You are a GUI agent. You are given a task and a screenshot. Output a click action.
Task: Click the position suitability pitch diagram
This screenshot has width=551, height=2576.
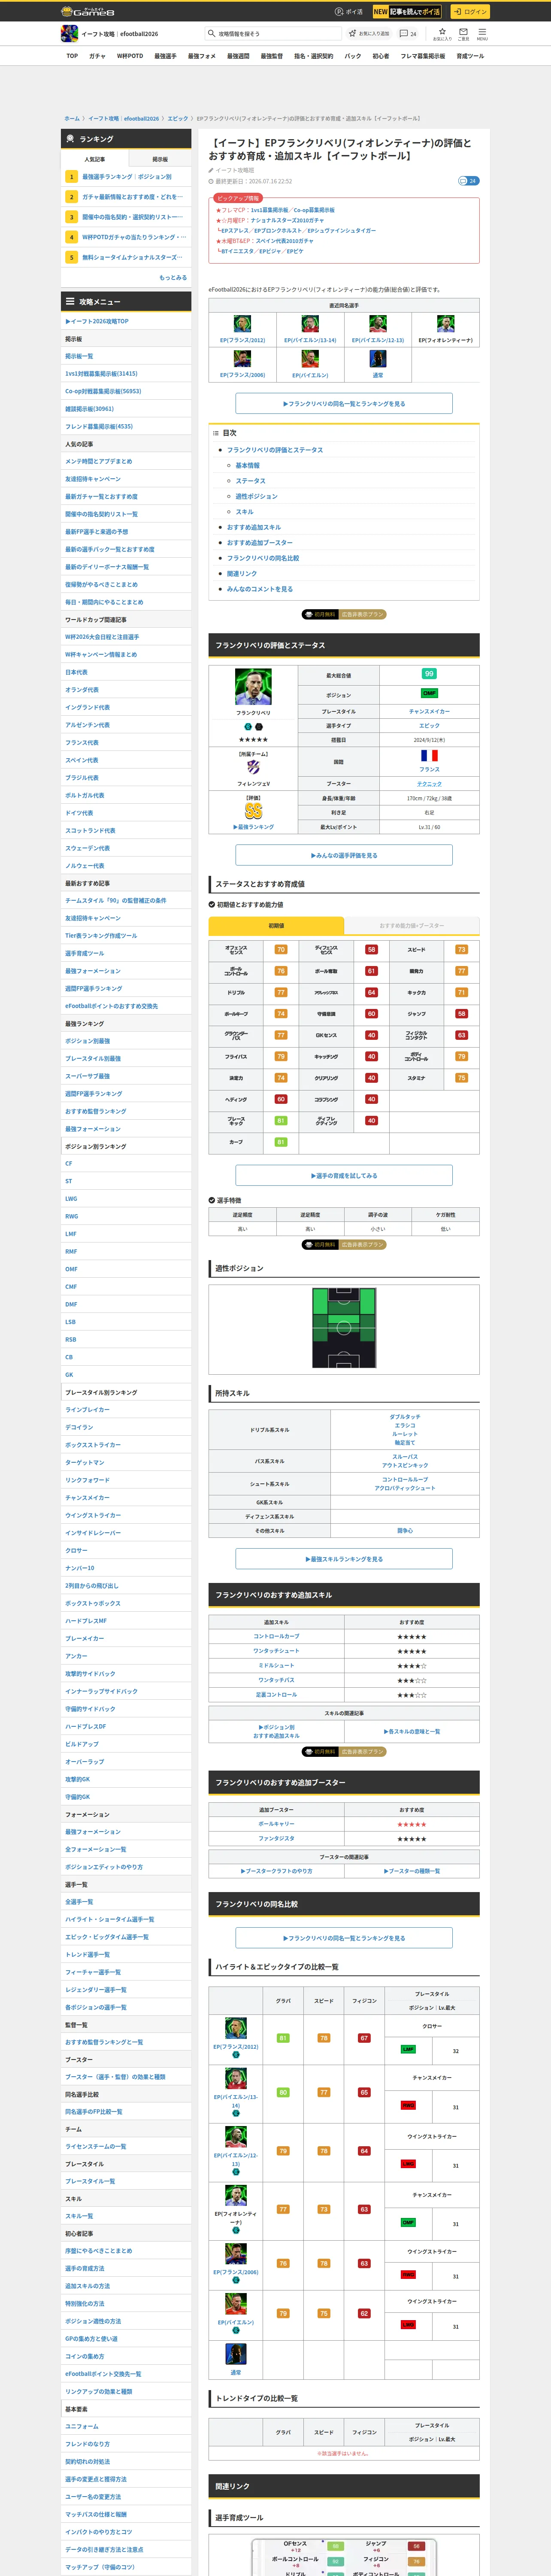344,1327
